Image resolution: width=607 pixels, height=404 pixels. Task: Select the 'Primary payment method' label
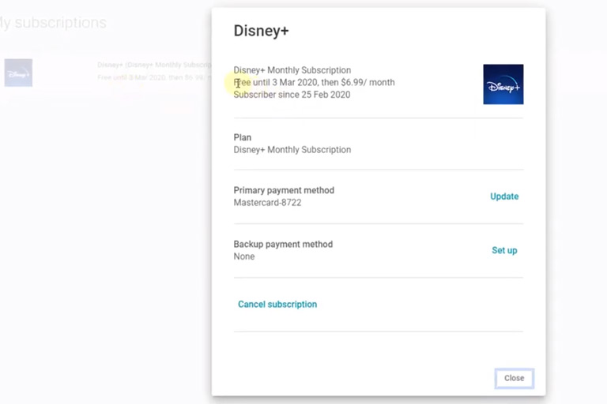click(284, 190)
